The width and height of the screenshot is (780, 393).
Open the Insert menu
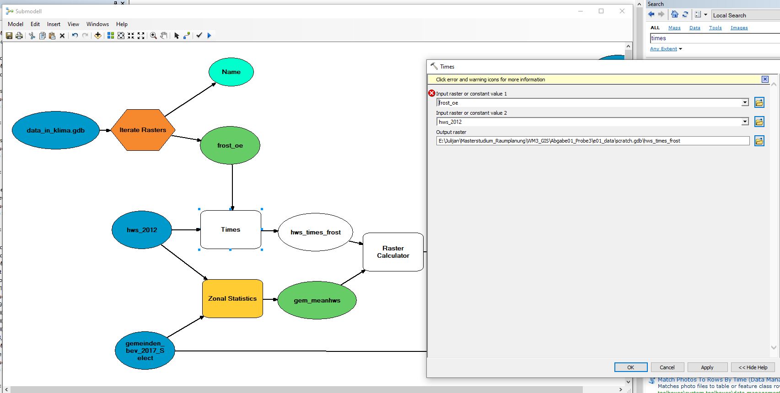pyautogui.click(x=54, y=24)
